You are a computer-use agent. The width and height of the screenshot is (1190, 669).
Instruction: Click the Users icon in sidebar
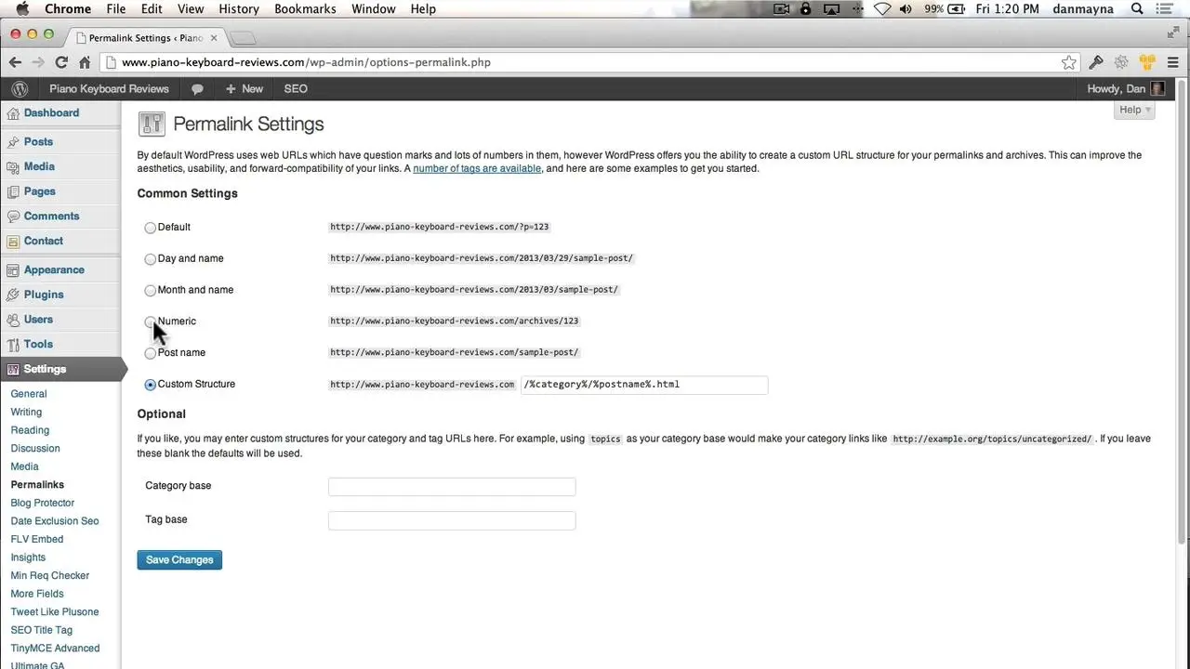(13, 320)
